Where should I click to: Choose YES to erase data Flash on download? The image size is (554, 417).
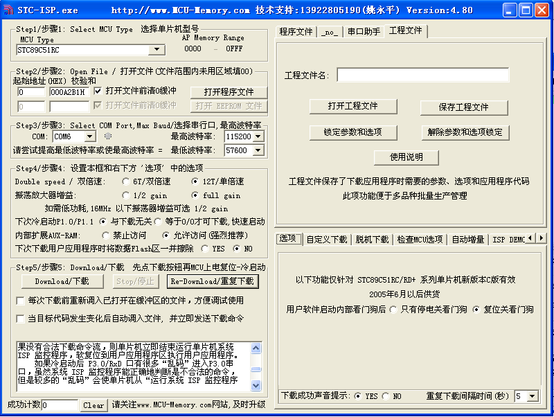204,249
